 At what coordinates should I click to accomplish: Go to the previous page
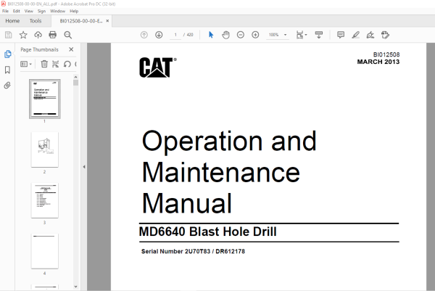(x=144, y=35)
